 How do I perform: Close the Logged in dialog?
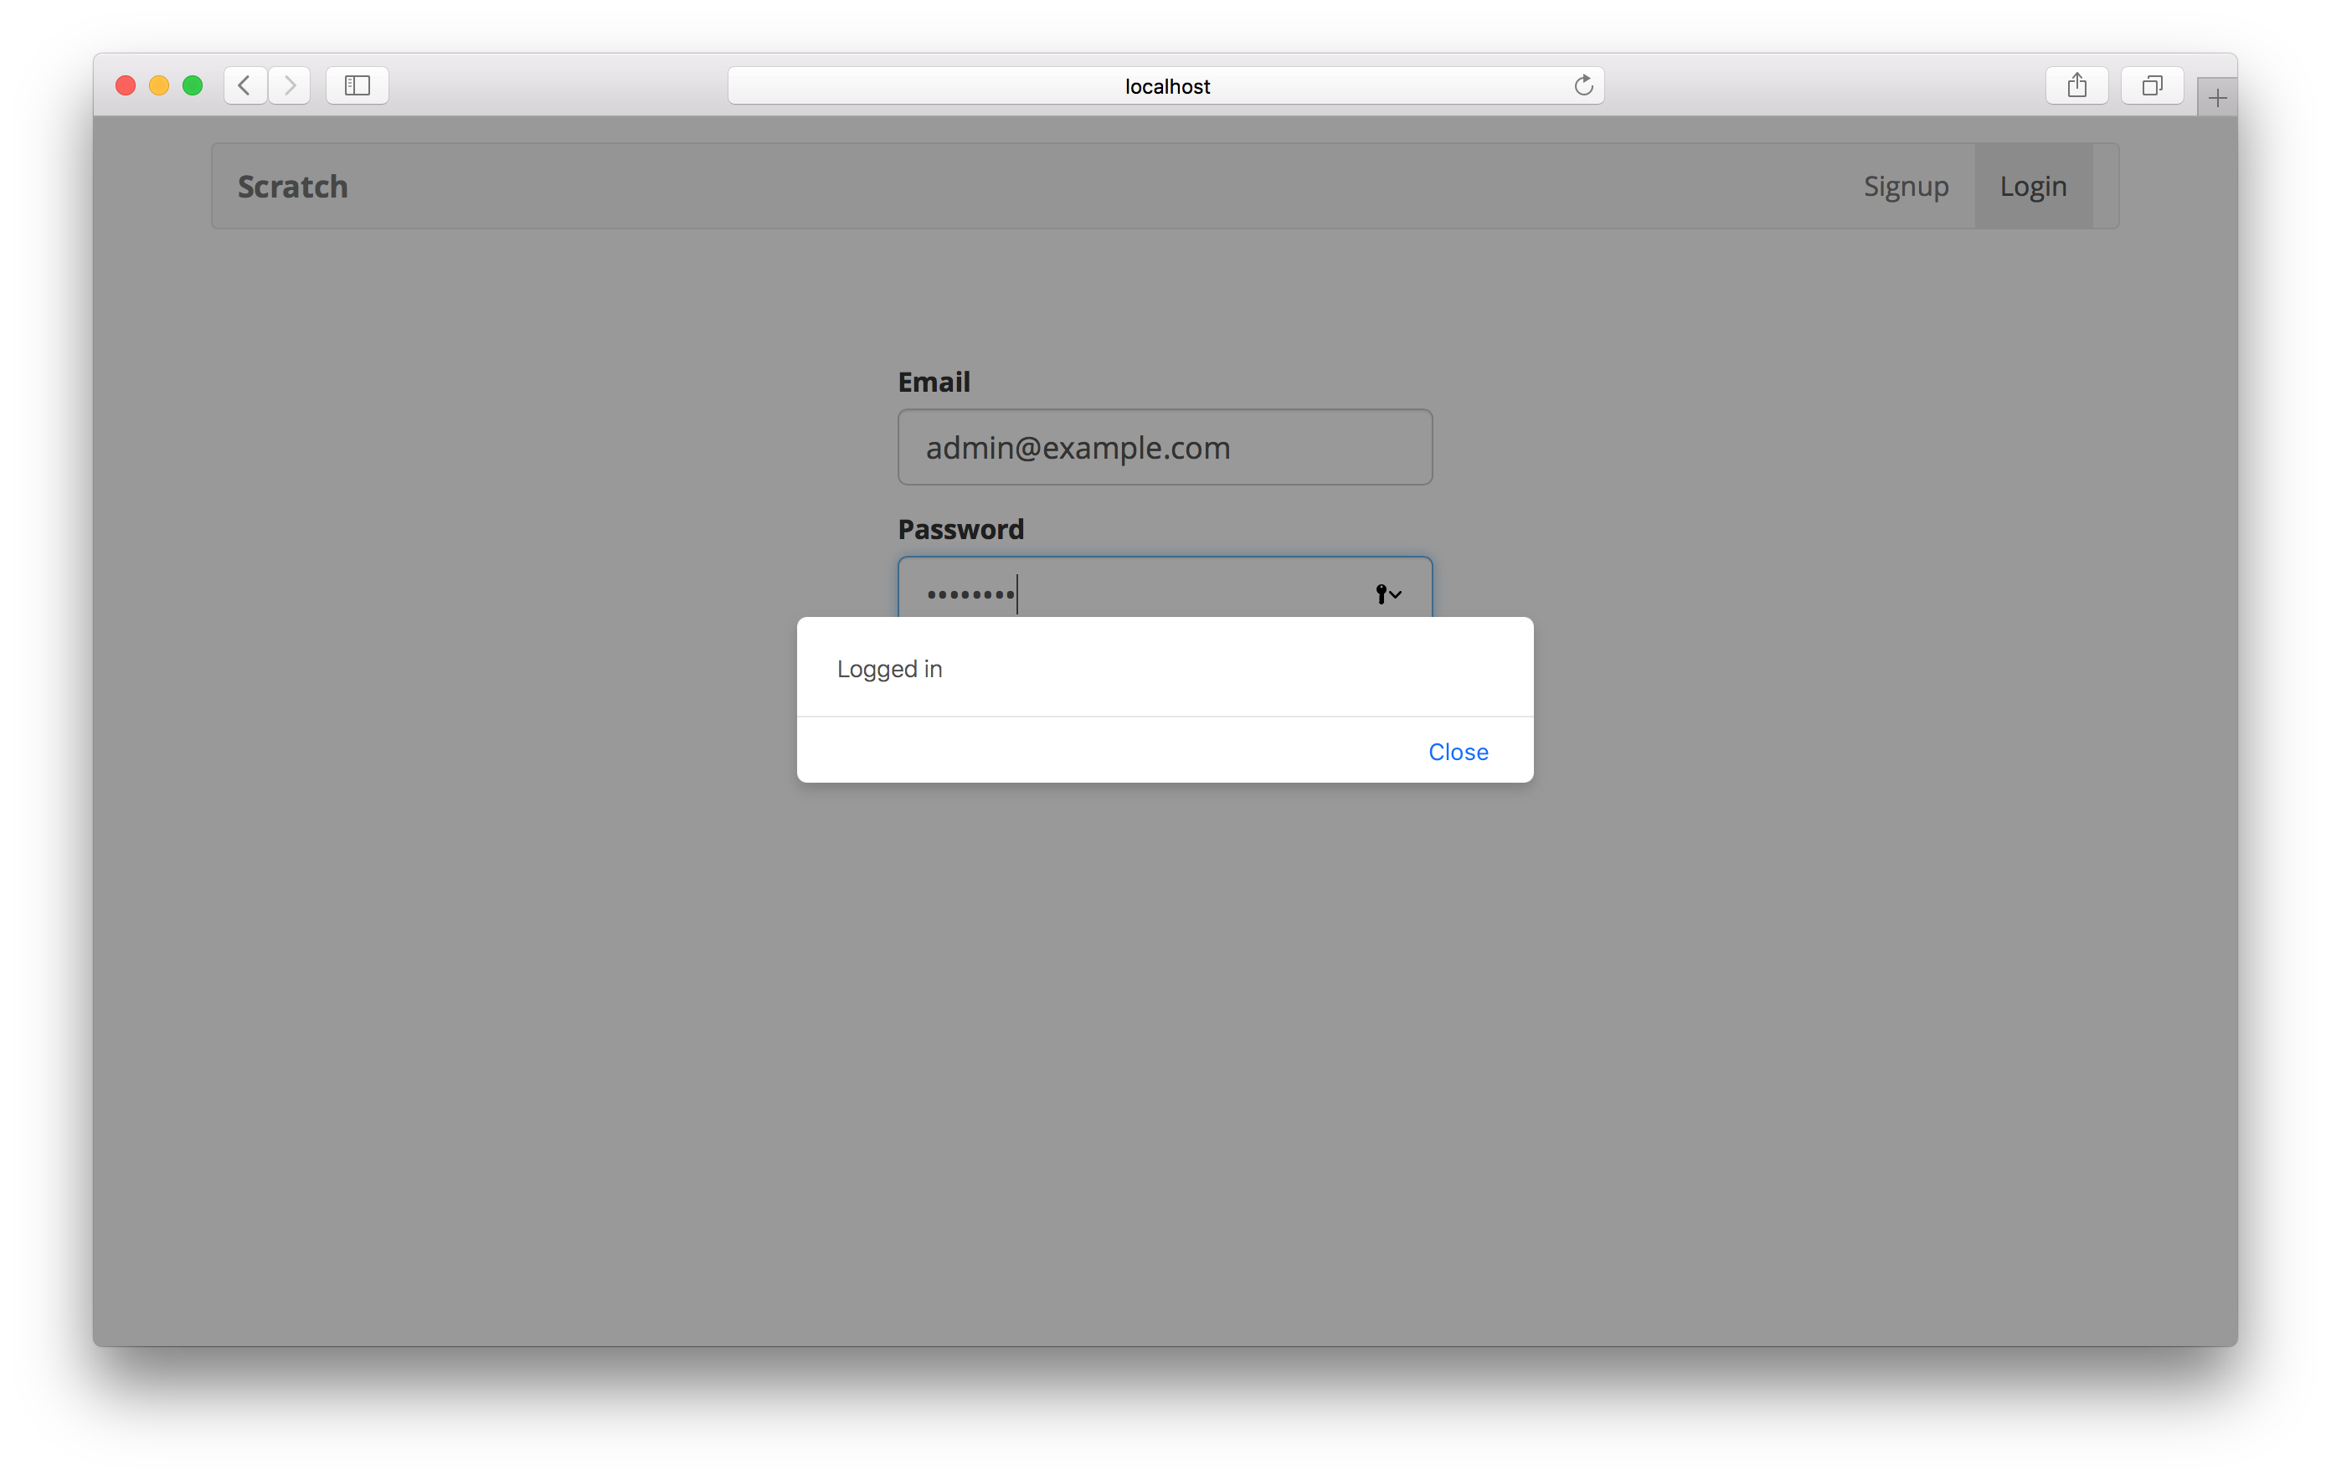[1458, 752]
